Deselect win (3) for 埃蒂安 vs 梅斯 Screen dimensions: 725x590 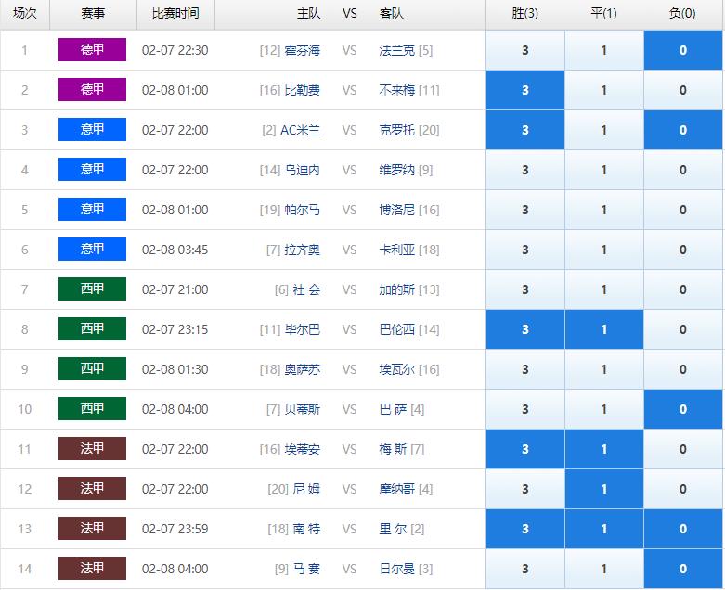point(525,449)
